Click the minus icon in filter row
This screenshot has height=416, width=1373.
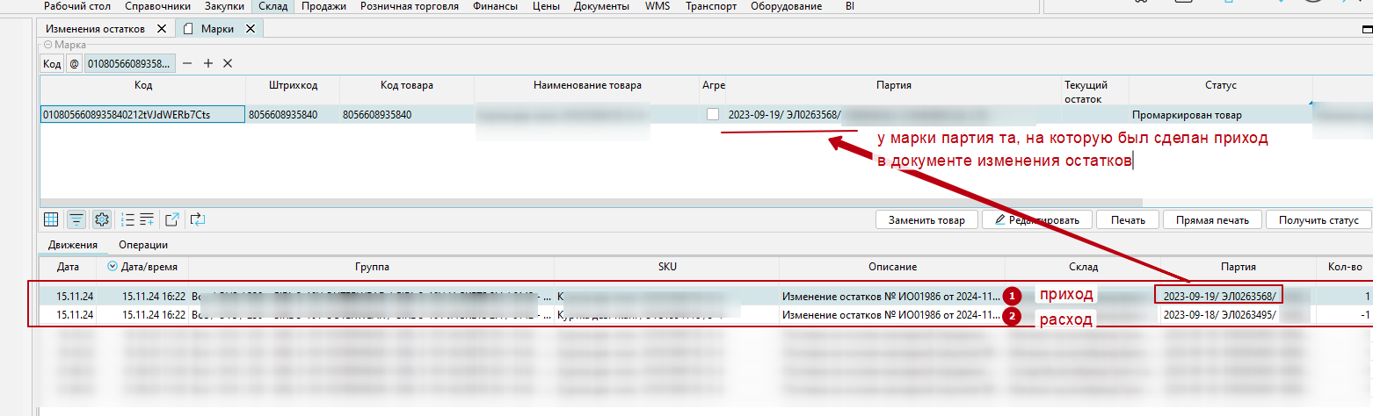tap(189, 63)
